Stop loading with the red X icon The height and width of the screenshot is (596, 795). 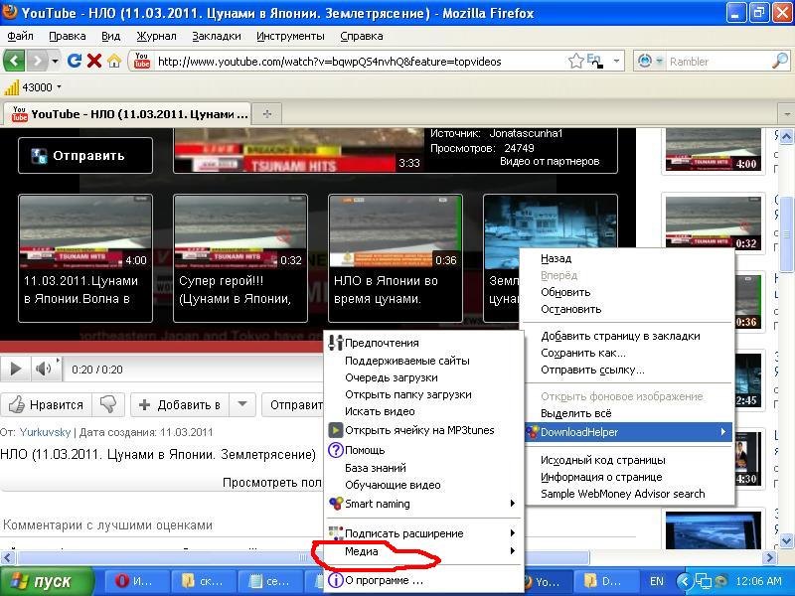tap(94, 62)
